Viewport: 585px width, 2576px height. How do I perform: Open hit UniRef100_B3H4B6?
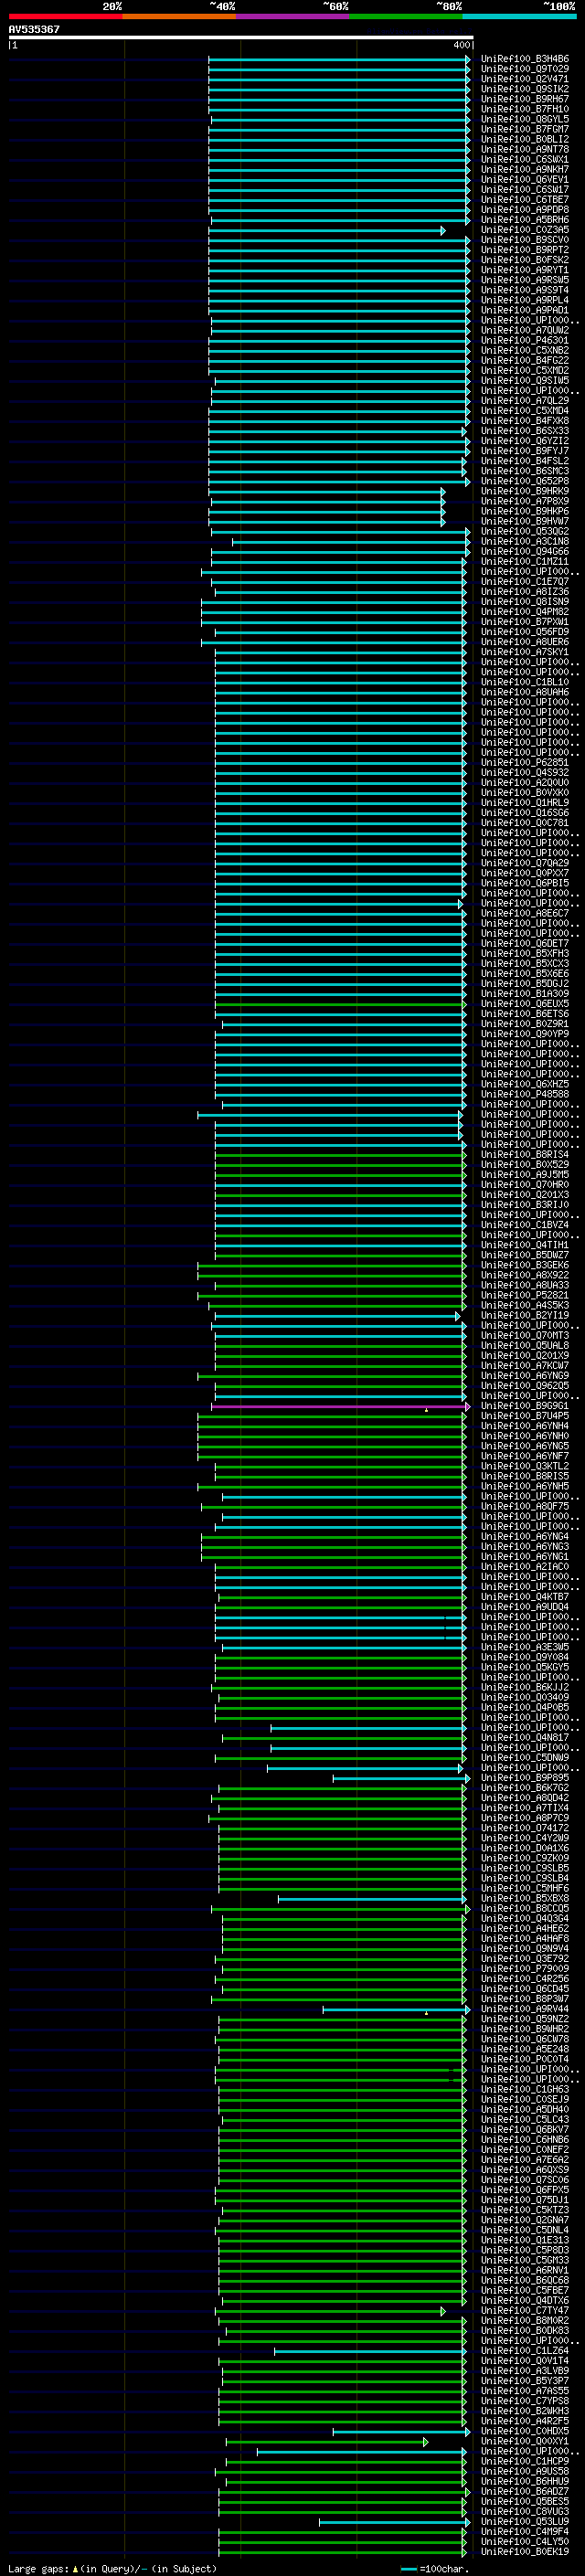point(525,59)
